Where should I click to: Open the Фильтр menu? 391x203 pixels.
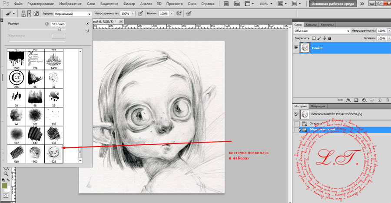click(x=129, y=4)
